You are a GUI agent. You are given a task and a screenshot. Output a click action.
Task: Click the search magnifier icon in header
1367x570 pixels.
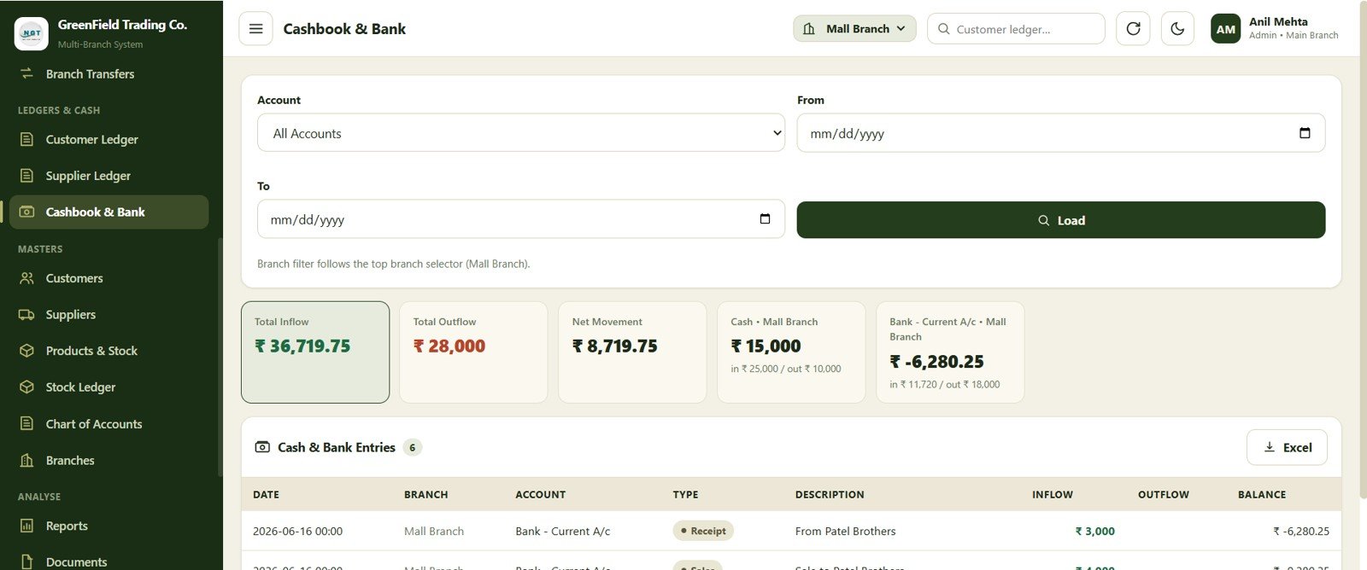point(943,29)
